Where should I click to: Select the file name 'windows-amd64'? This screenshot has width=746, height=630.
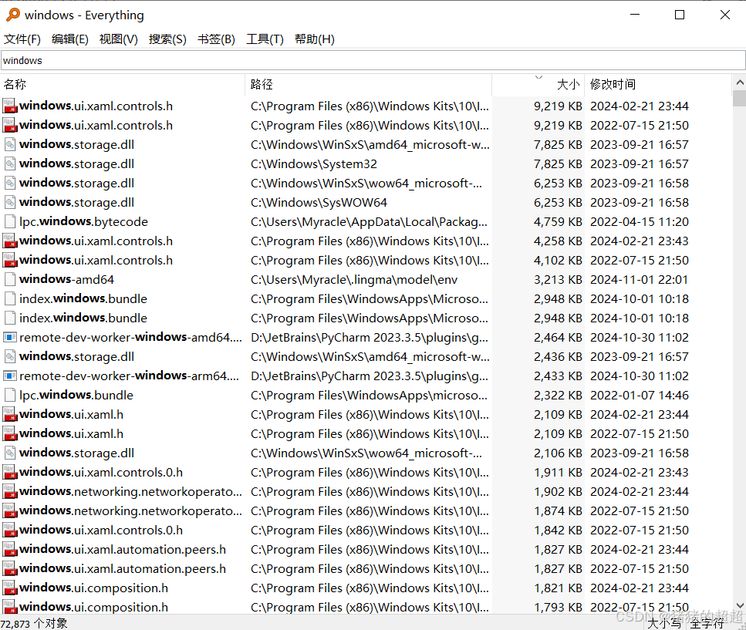pyautogui.click(x=66, y=279)
